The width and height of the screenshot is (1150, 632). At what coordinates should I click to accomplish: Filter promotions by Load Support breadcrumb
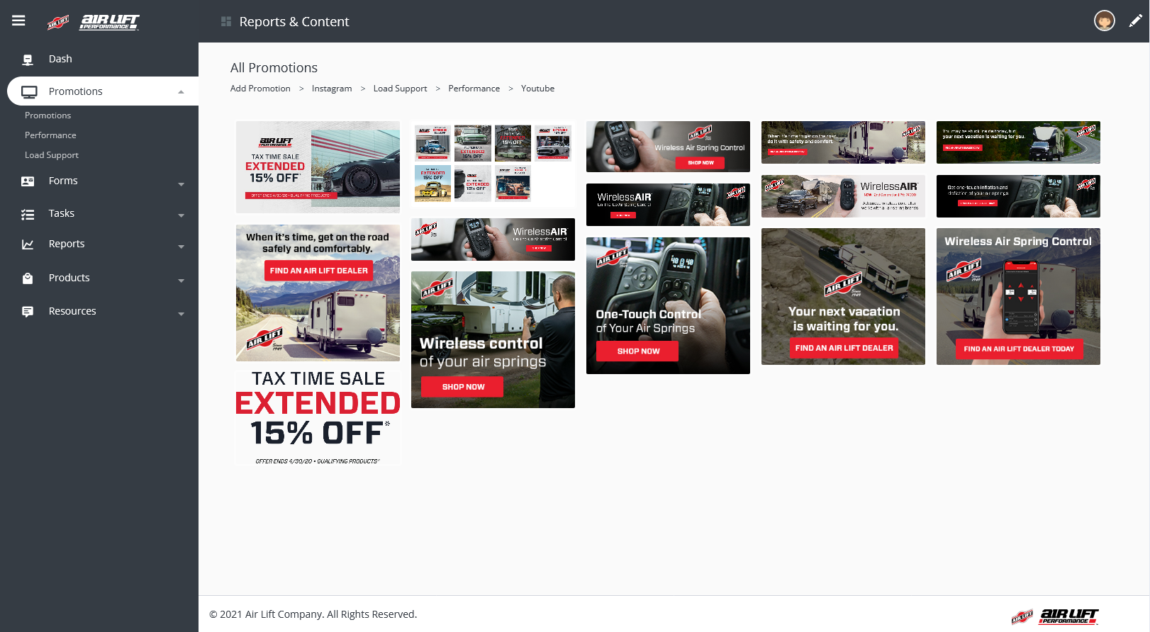[x=400, y=89]
